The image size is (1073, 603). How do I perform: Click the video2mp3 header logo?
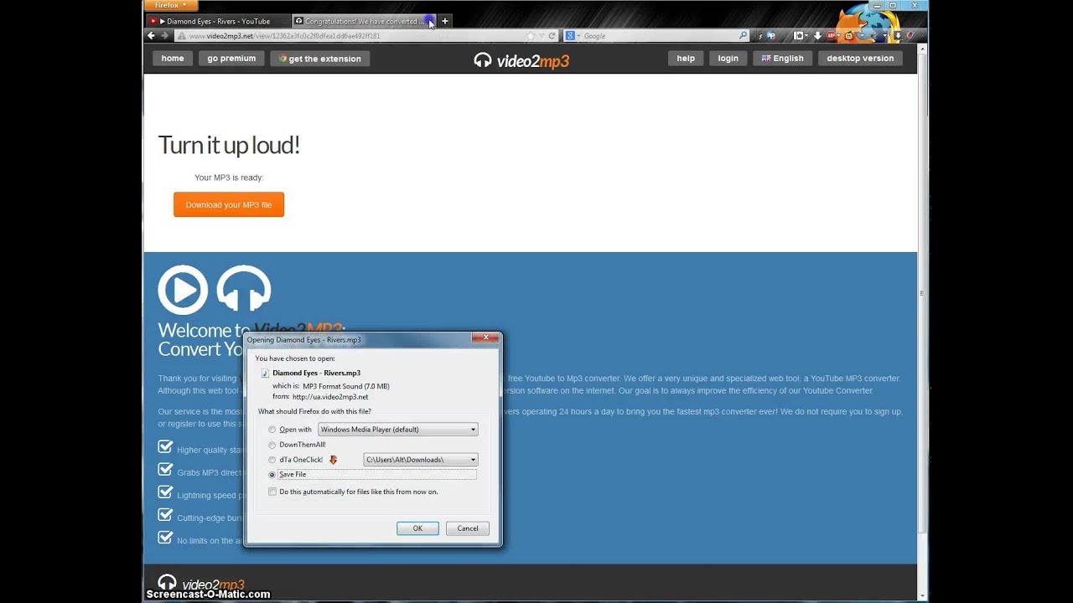[x=521, y=60]
